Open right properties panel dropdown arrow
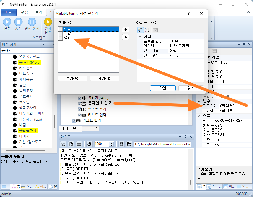This screenshot has height=197, width=253. [x=239, y=45]
